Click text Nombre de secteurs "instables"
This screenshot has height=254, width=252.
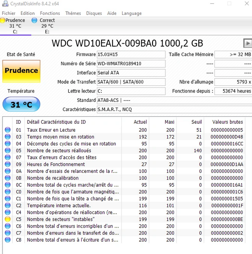61,219
